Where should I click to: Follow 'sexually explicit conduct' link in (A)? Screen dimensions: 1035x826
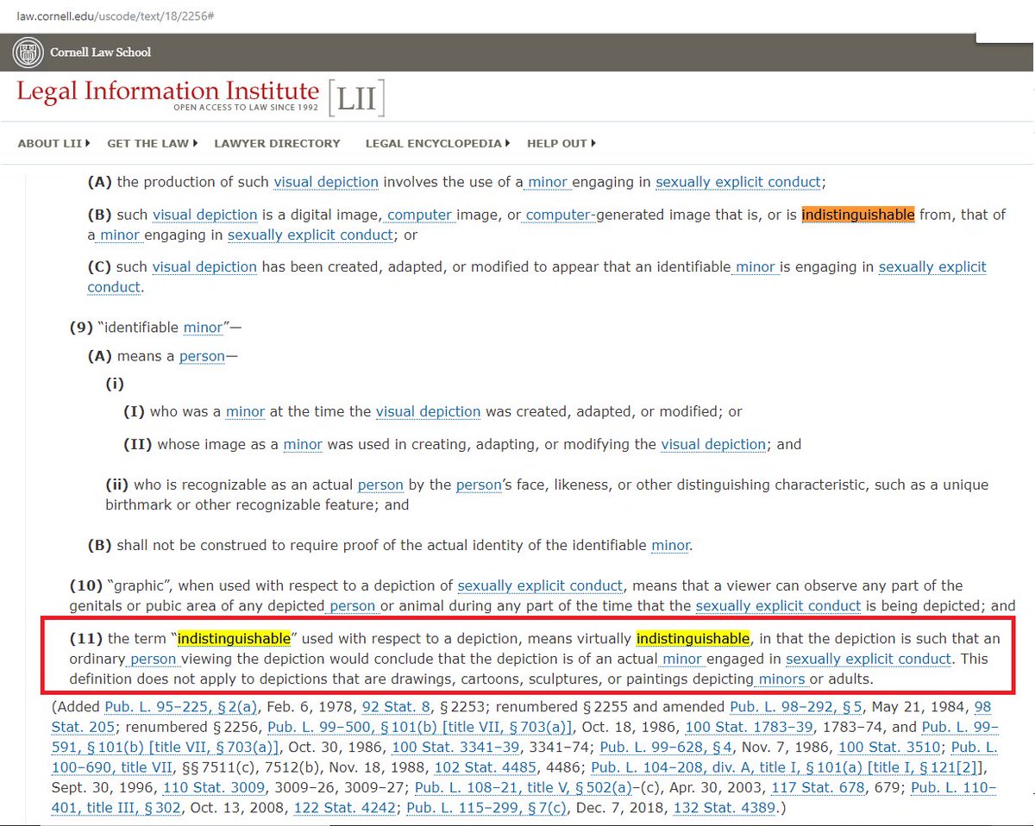(x=738, y=182)
